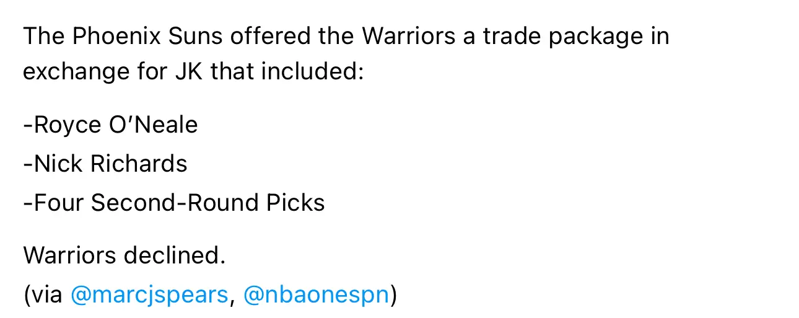799x318 pixels.
Task: Open the @marcjspears mention link
Action: pos(149,294)
